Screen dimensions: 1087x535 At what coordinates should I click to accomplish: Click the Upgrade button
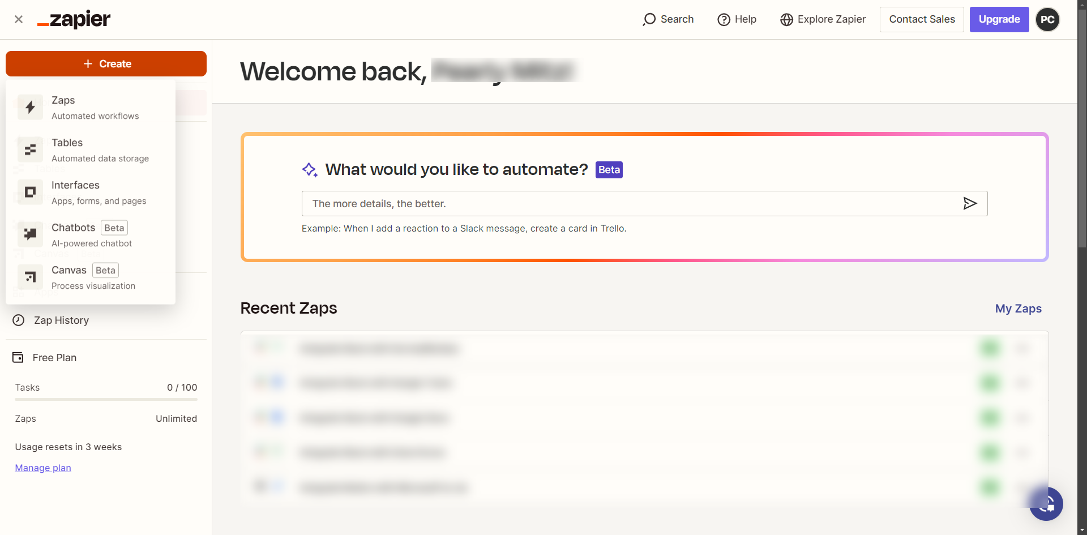[999, 19]
